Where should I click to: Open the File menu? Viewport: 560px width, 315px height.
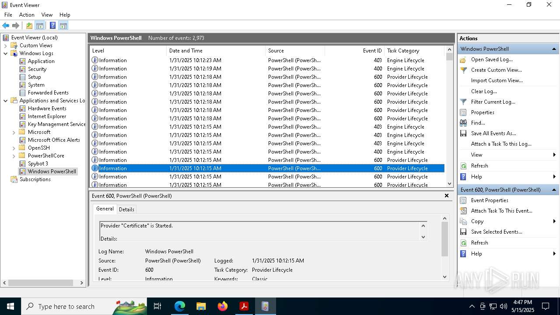[8, 15]
